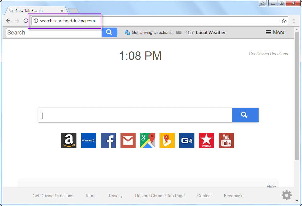Go back with the browser back arrow
302x206 pixels.
[x=8, y=21]
